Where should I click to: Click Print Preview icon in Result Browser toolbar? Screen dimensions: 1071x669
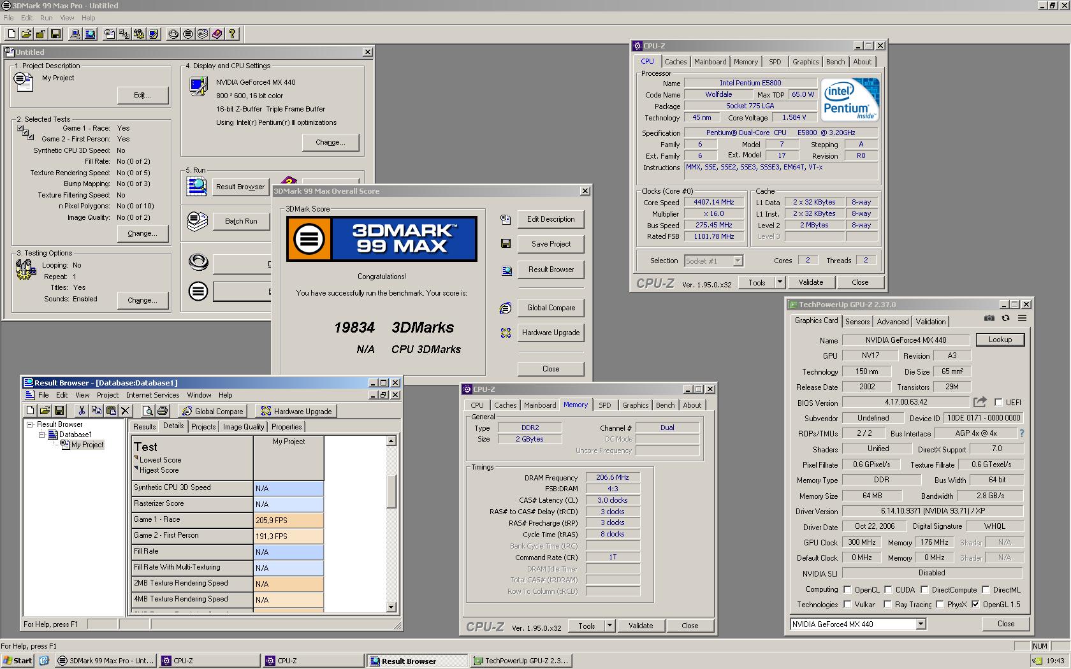tap(147, 411)
